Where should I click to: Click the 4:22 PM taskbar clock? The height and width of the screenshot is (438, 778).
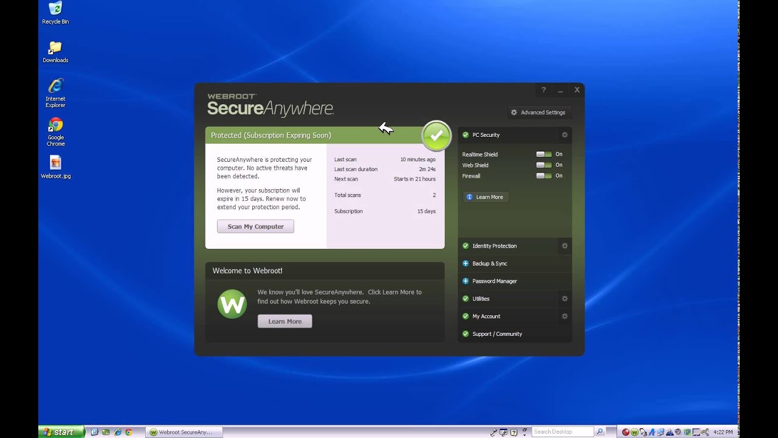pyautogui.click(x=723, y=433)
